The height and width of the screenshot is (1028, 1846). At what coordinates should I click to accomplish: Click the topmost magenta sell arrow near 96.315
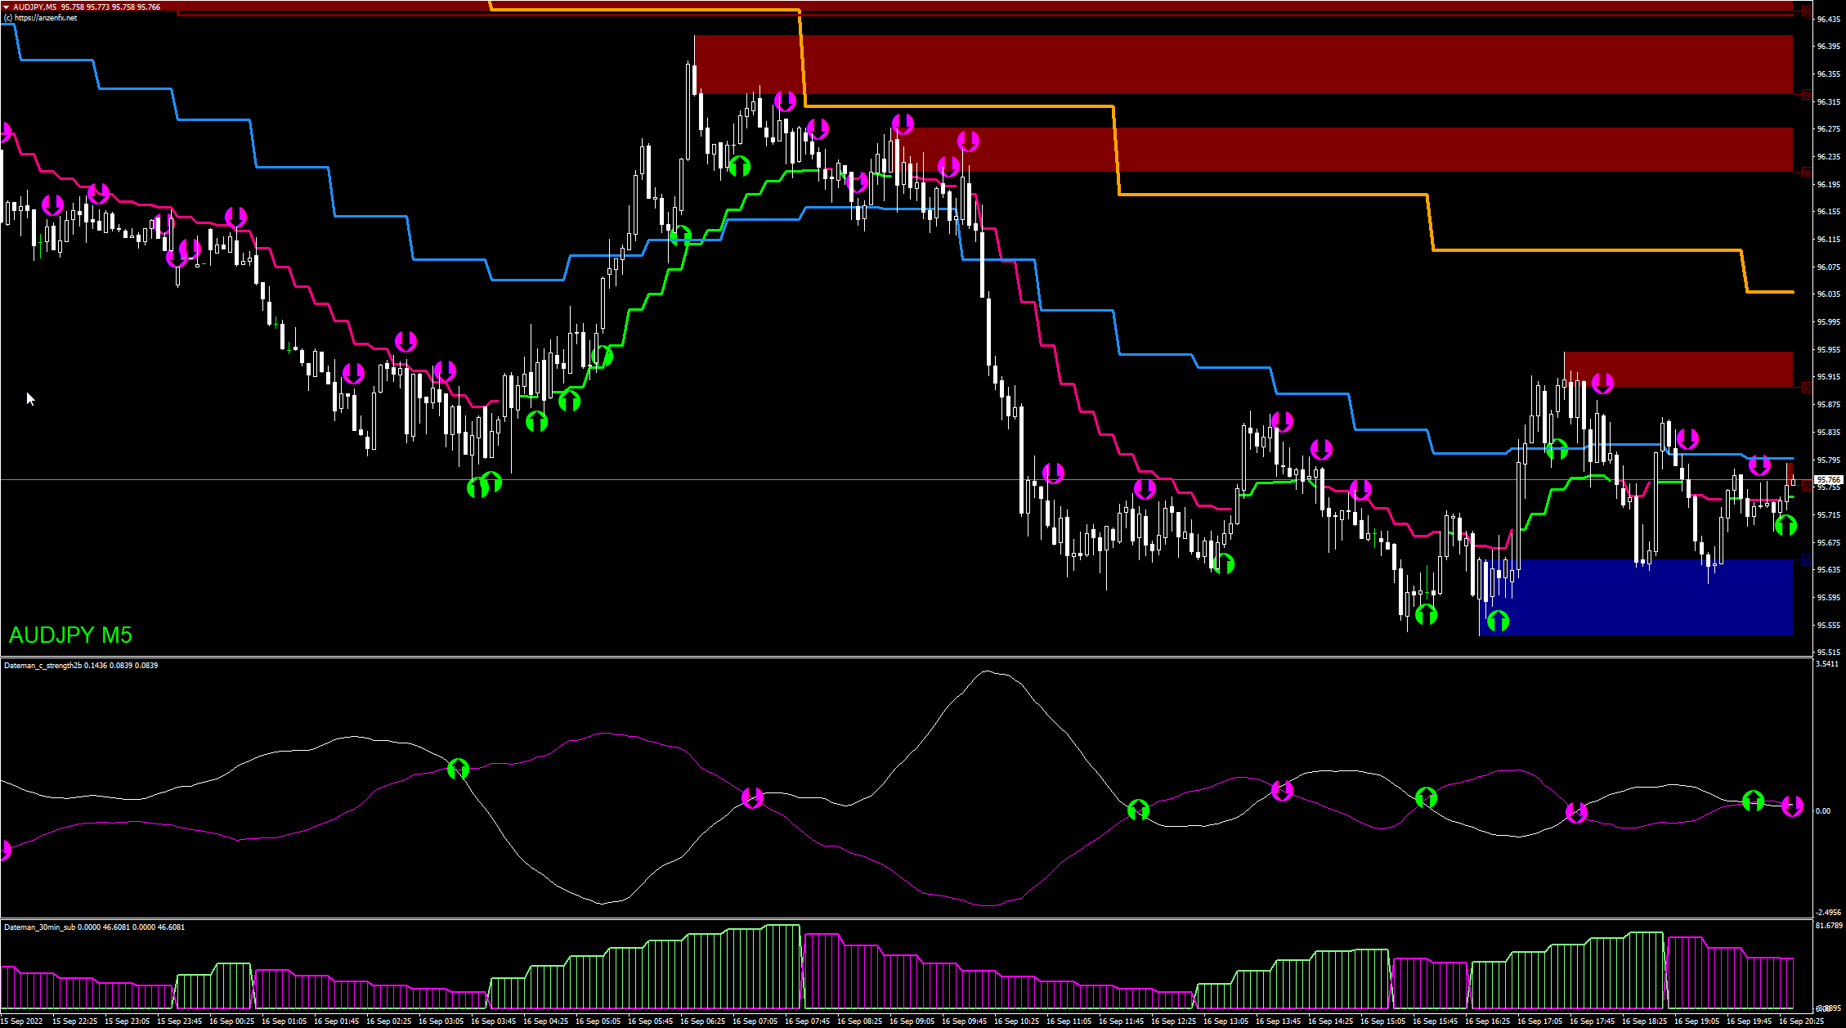785,101
